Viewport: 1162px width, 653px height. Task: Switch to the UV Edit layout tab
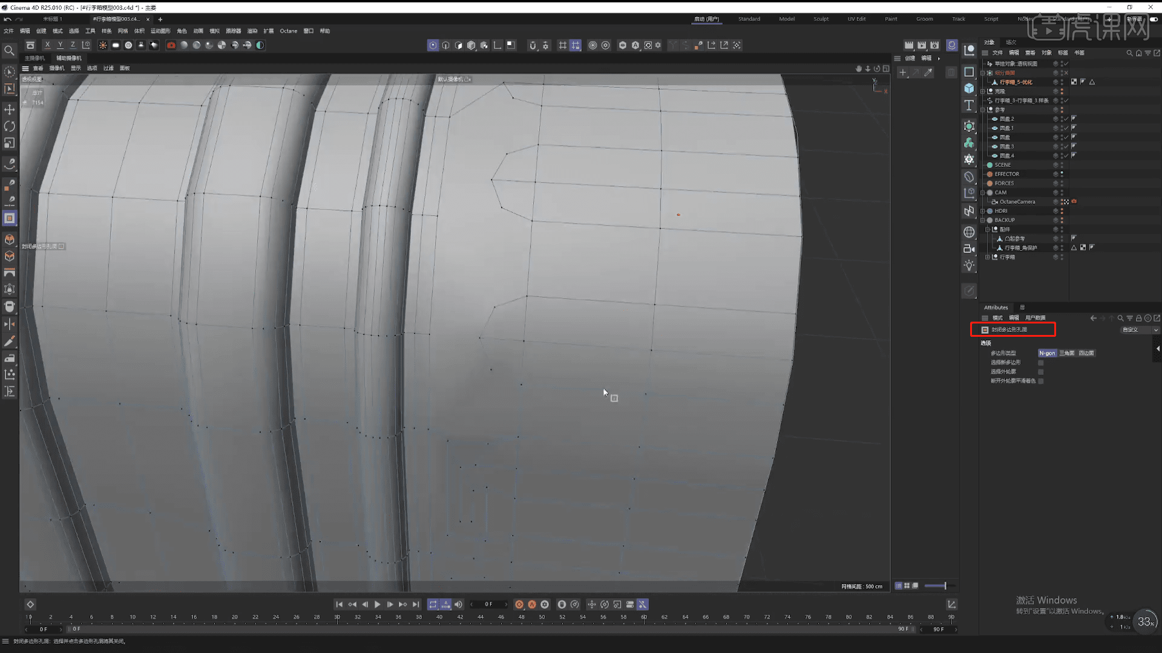tap(856, 19)
